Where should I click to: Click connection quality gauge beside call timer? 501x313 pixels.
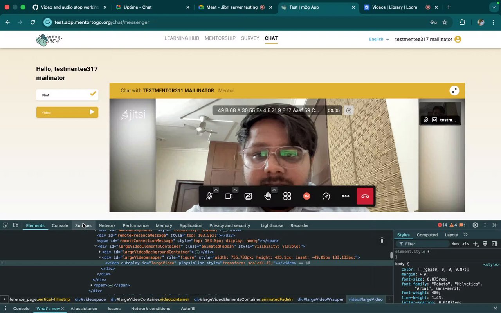pos(349,110)
